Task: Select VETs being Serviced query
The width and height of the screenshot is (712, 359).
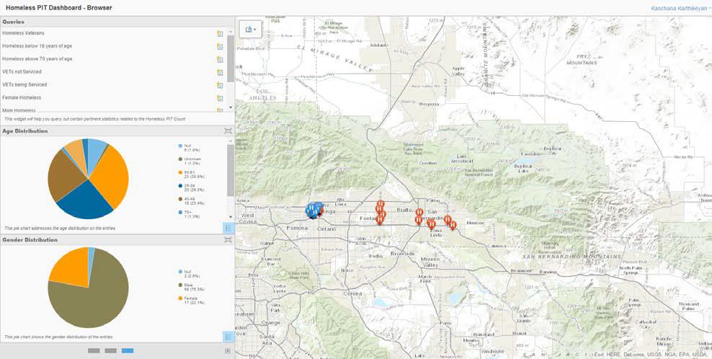Action: [25, 84]
